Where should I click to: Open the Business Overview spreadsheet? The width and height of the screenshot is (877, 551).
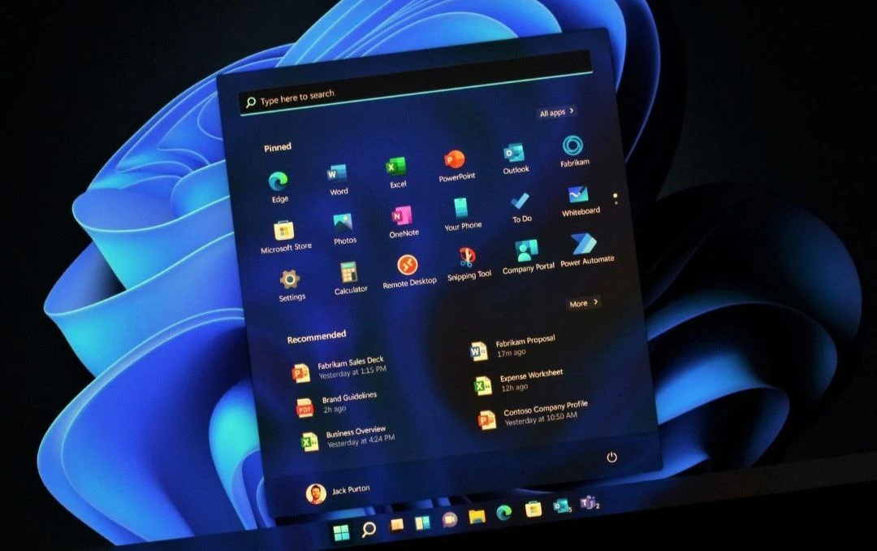coord(348,438)
